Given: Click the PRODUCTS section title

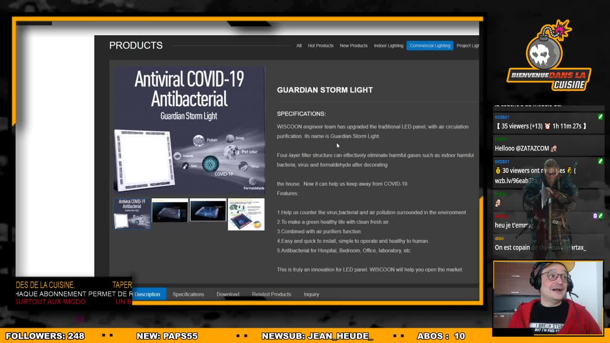Looking at the screenshot, I should pyautogui.click(x=136, y=45).
